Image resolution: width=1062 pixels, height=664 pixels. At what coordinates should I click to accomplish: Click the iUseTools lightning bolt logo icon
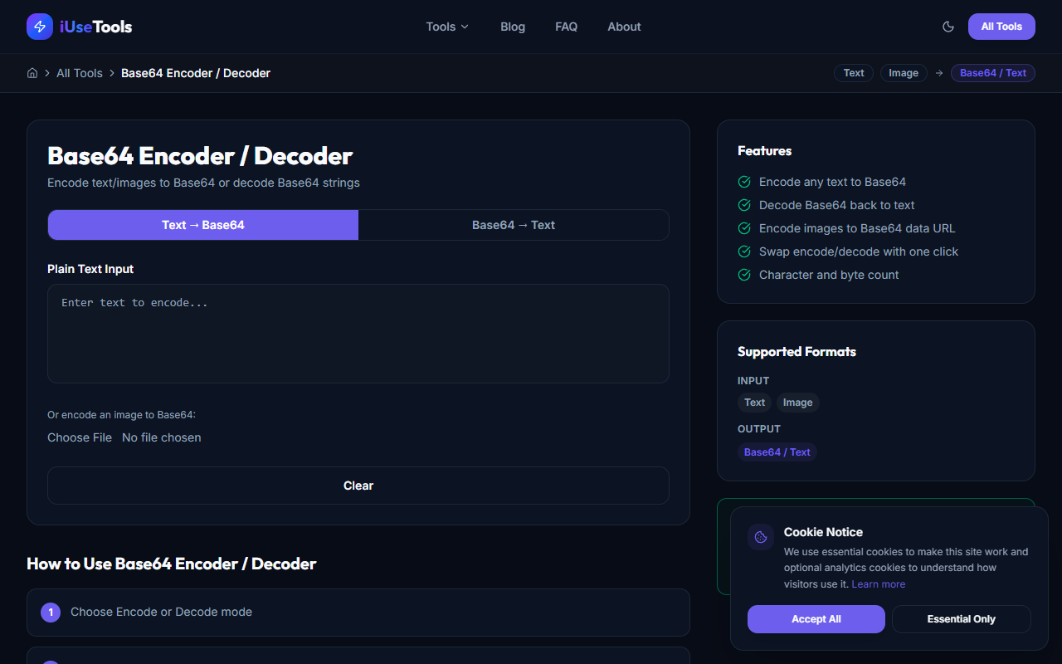pyautogui.click(x=39, y=26)
